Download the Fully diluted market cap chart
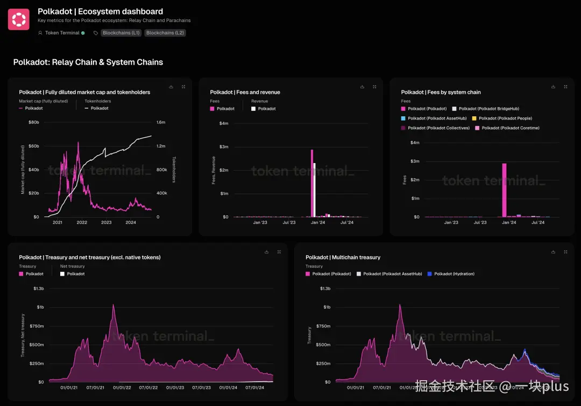581x406 pixels. click(x=171, y=87)
